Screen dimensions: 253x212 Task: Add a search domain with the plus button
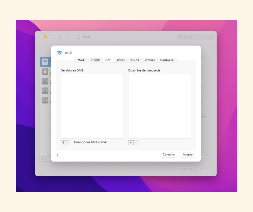click(131, 143)
